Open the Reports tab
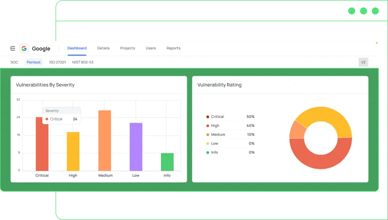This screenshot has width=388, height=220. click(173, 48)
